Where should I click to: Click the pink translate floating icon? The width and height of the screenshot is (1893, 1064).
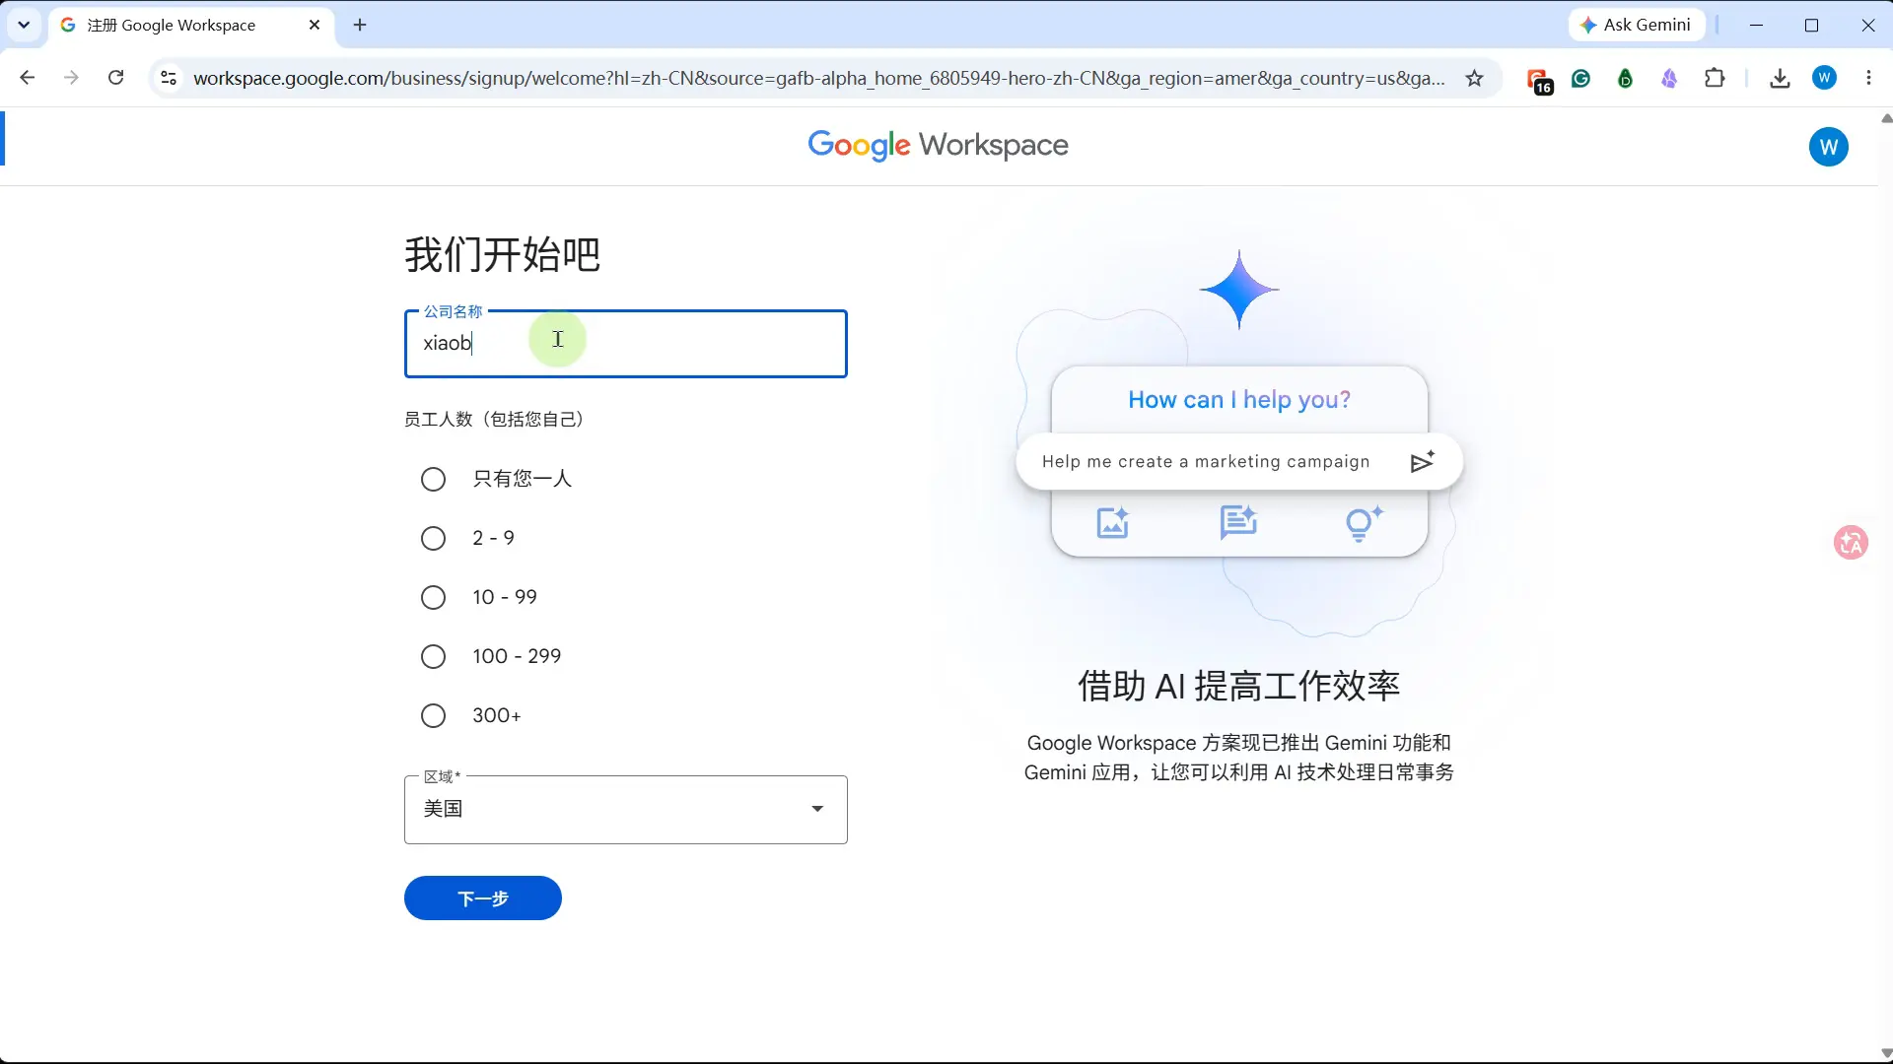(x=1851, y=542)
